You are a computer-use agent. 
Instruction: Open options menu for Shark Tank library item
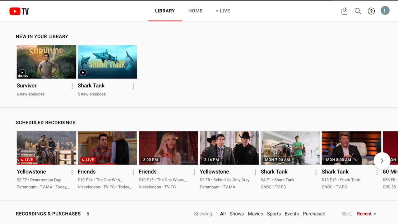133,86
